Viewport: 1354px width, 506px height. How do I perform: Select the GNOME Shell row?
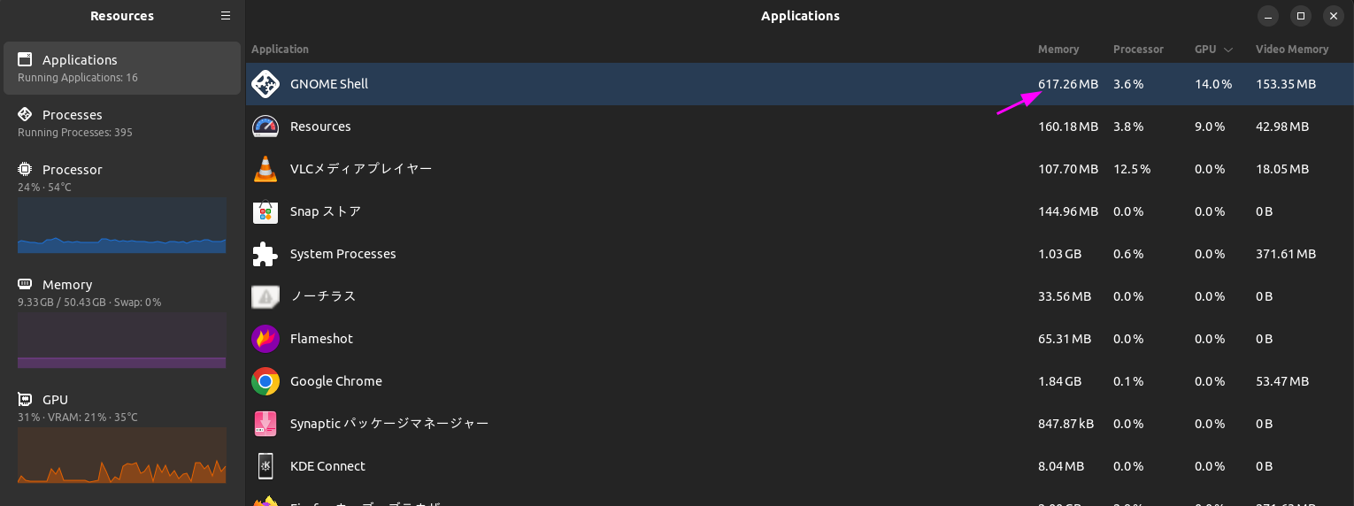tap(800, 84)
